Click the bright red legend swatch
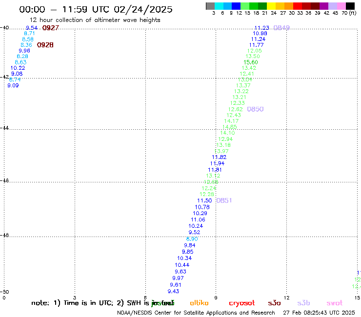 click(x=298, y=6)
